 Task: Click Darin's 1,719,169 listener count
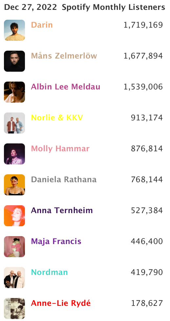click(x=143, y=25)
